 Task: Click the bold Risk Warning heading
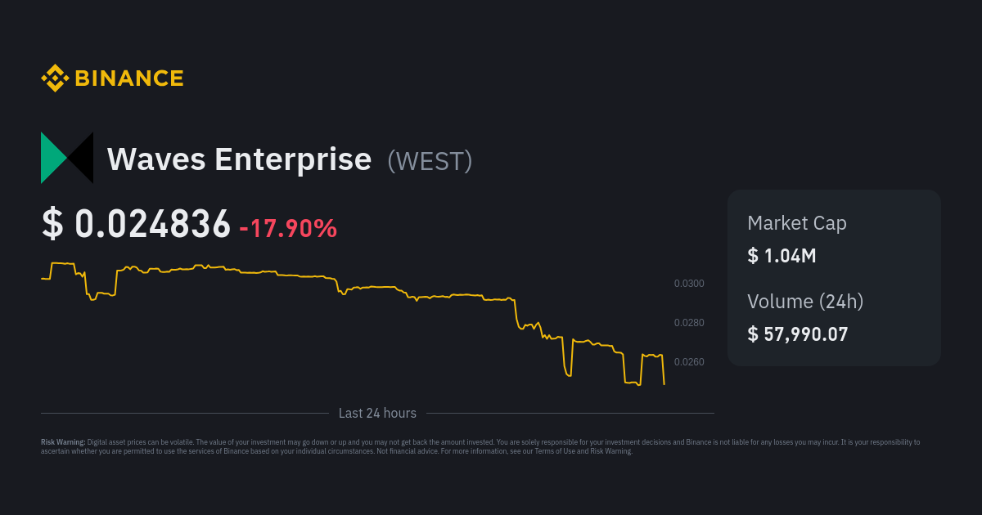click(63, 442)
